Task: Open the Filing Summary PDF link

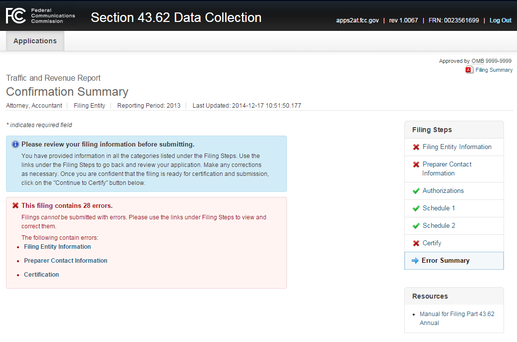Action: [494, 70]
